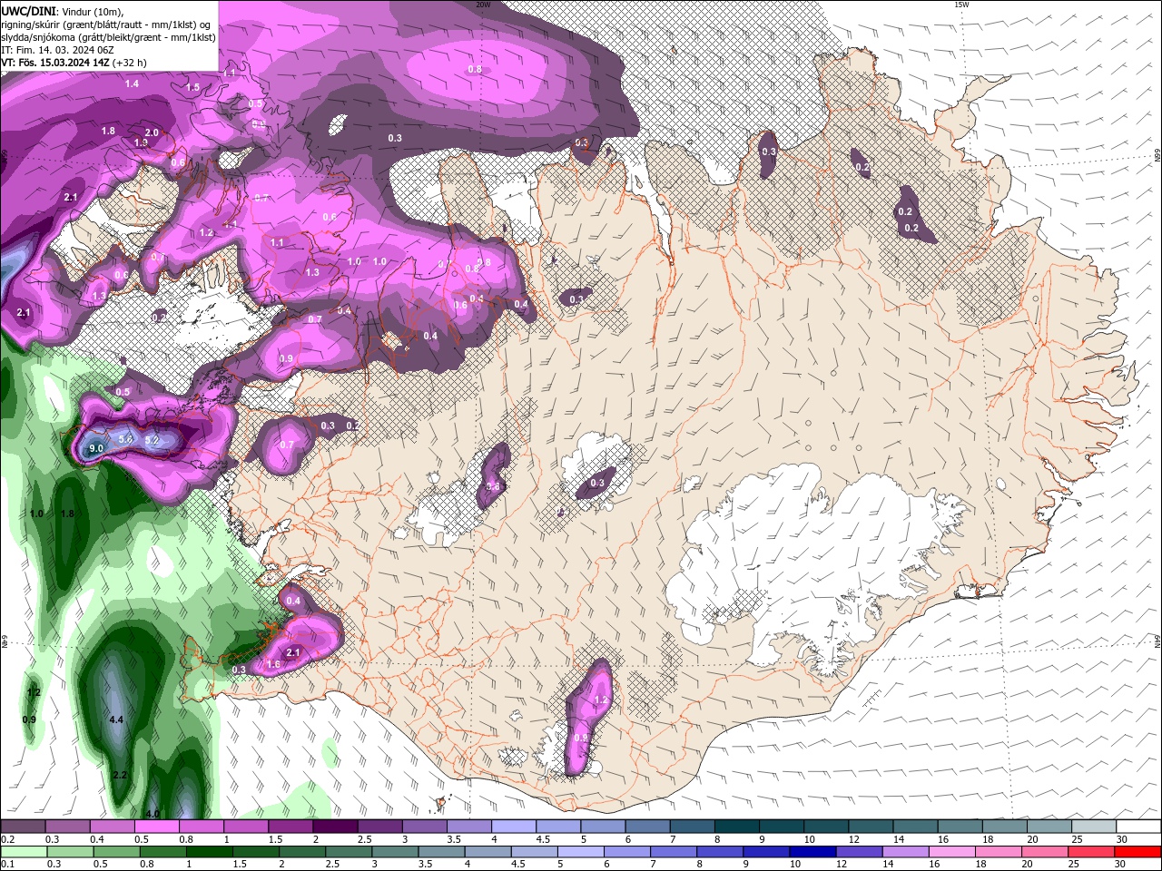Click the '(+32 h)' forecast offset text
1162x871 pixels.
tap(129, 63)
